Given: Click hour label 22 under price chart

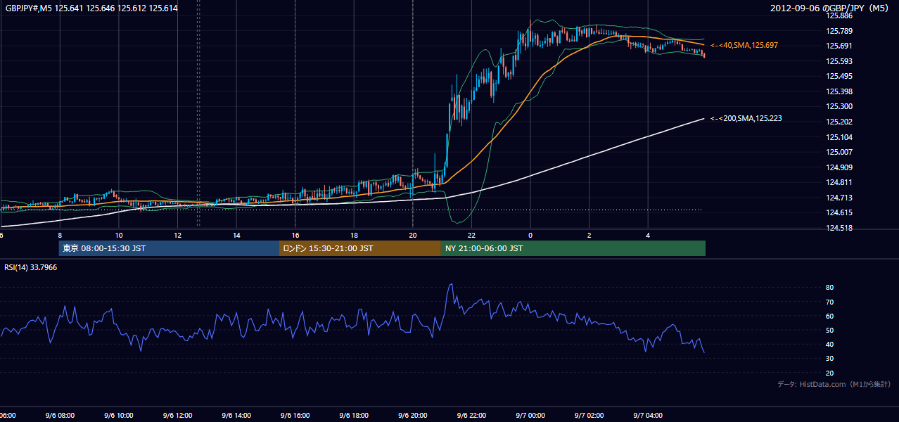Looking at the screenshot, I should point(471,235).
